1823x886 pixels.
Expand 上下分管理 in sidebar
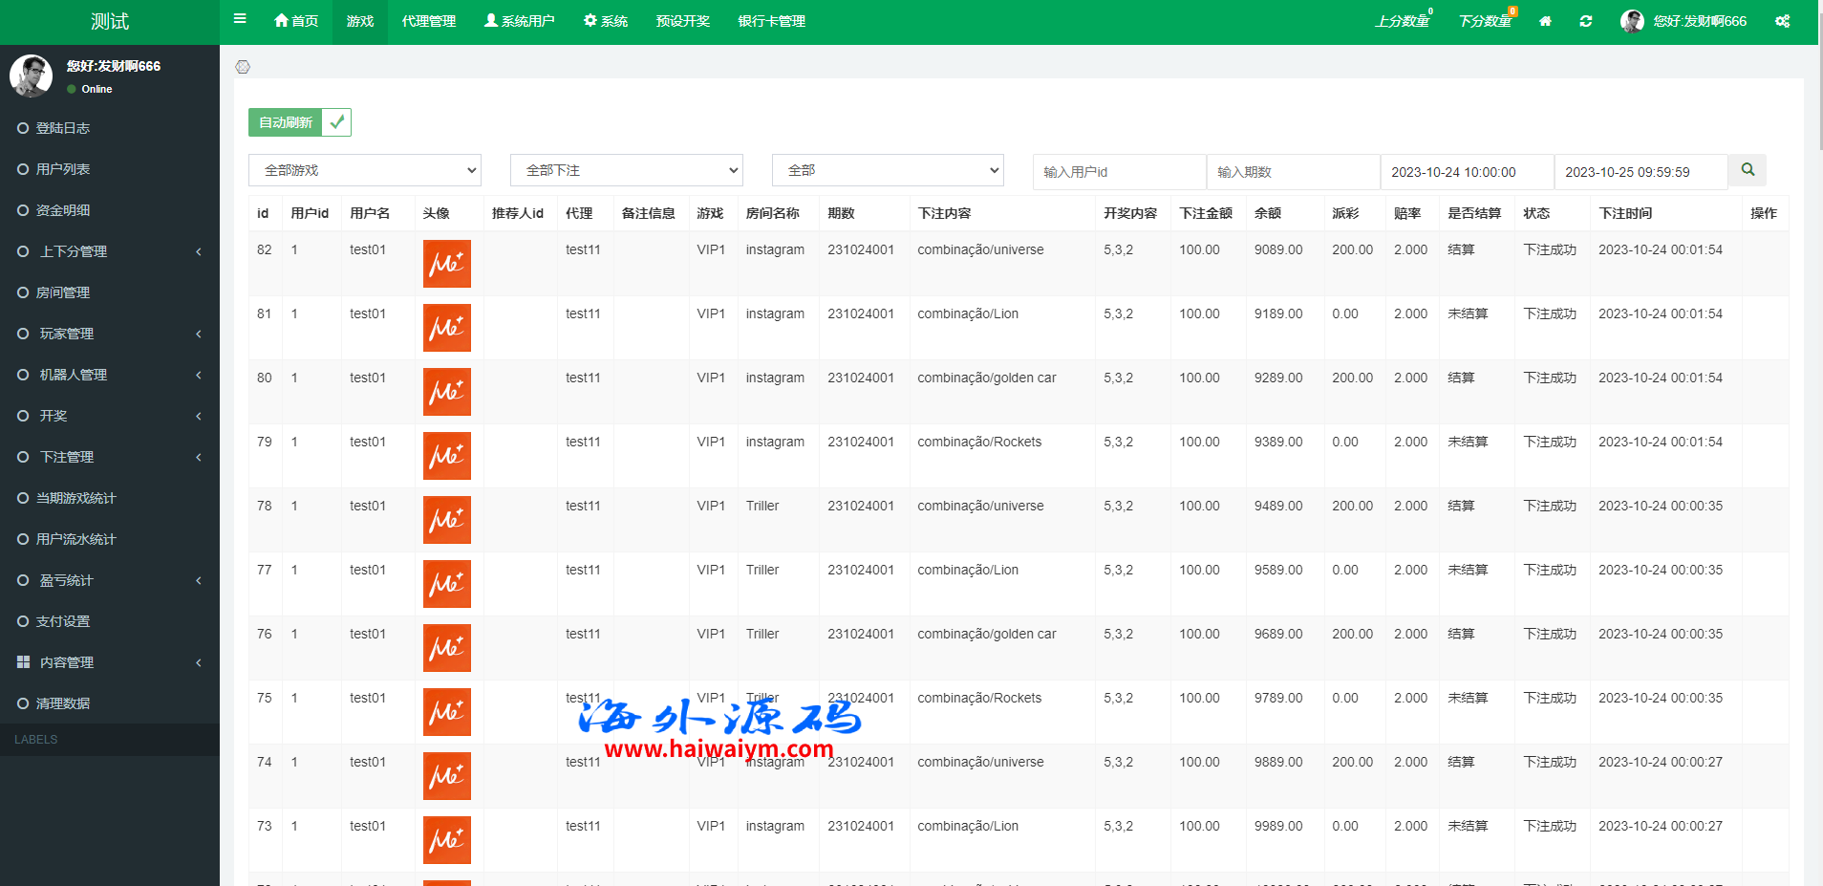110,251
